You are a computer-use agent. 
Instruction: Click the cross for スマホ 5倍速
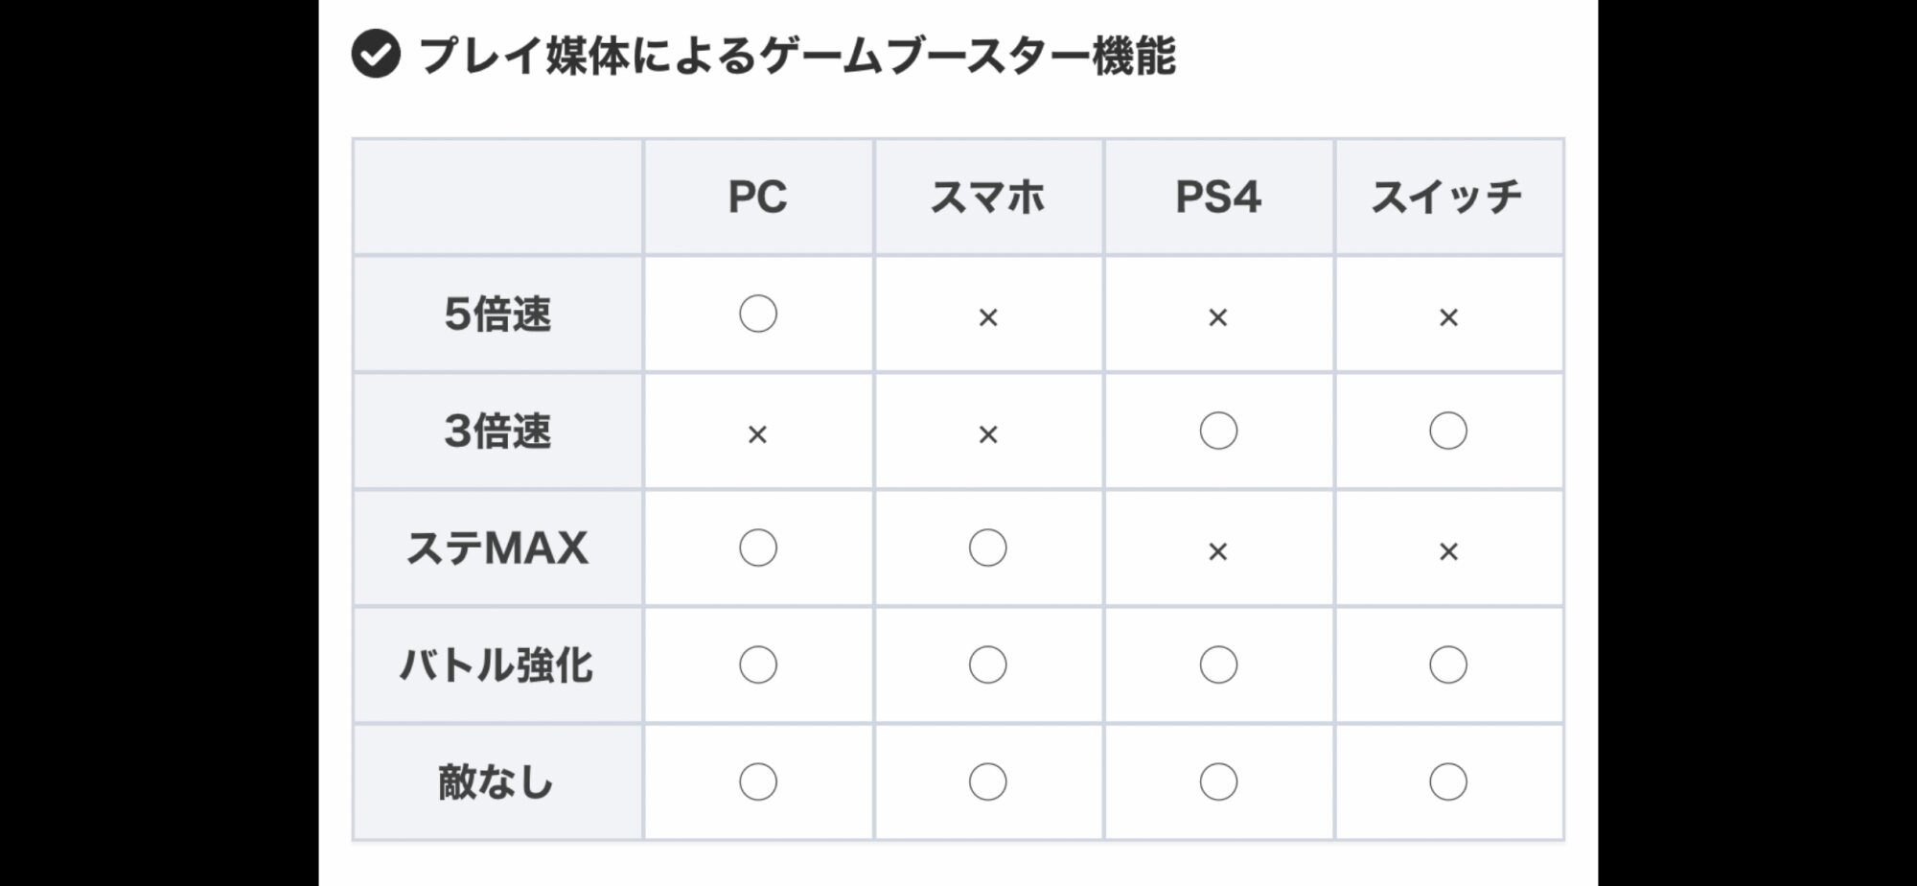click(988, 317)
